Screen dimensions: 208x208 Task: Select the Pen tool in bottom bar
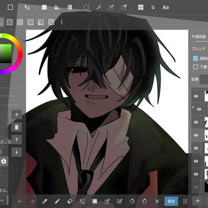pyautogui.click(x=57, y=201)
